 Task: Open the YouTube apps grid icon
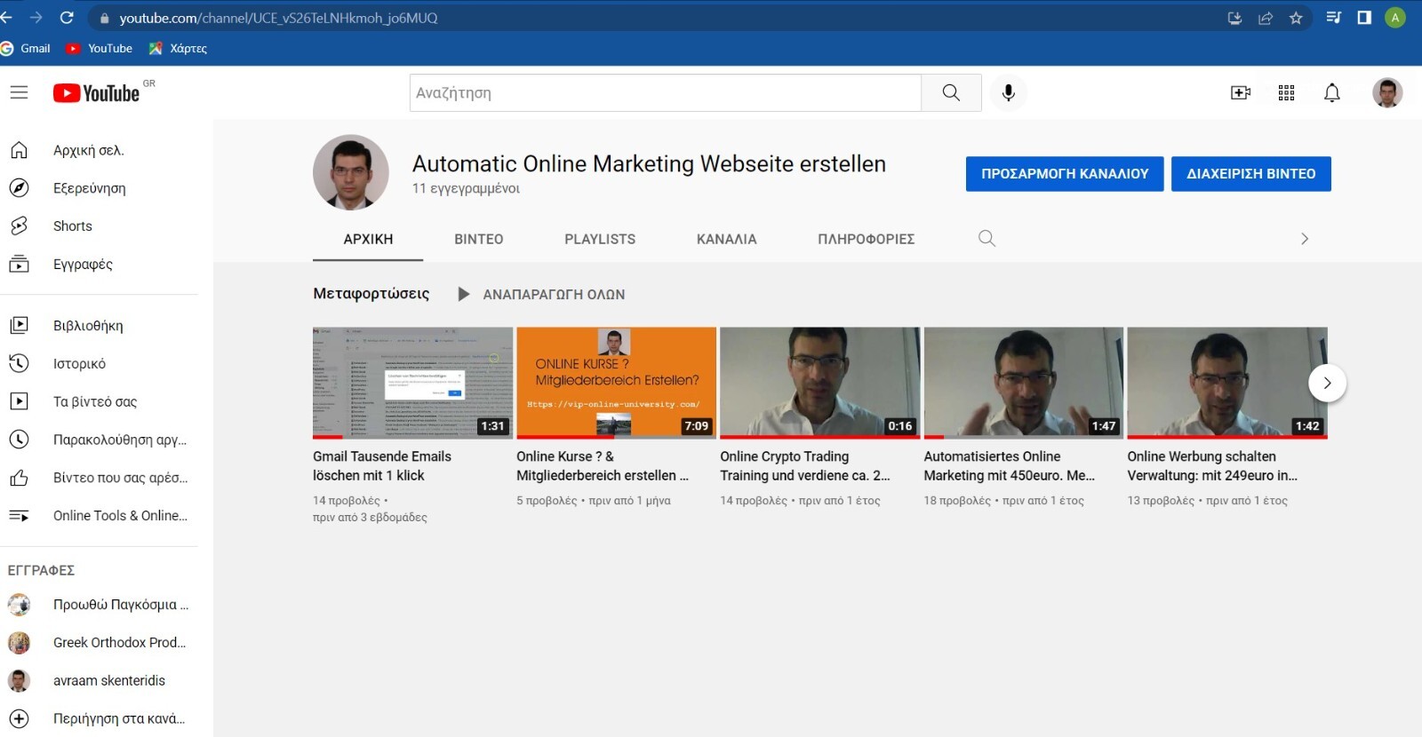1286,92
